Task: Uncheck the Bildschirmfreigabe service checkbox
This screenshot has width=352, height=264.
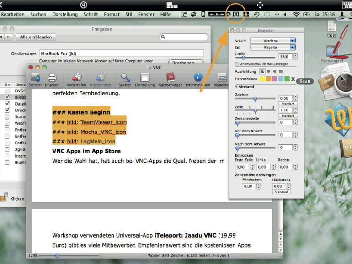Action: tap(7, 97)
